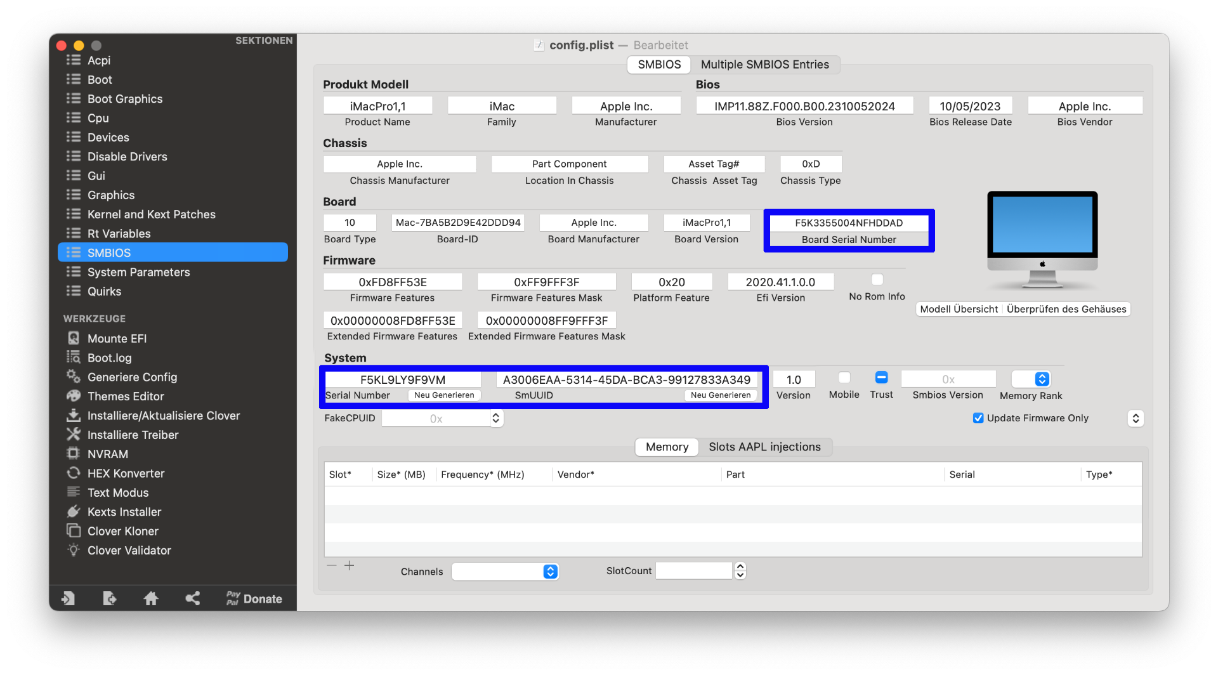Click the PayPal Donate button
The width and height of the screenshot is (1218, 675).
pos(254,598)
